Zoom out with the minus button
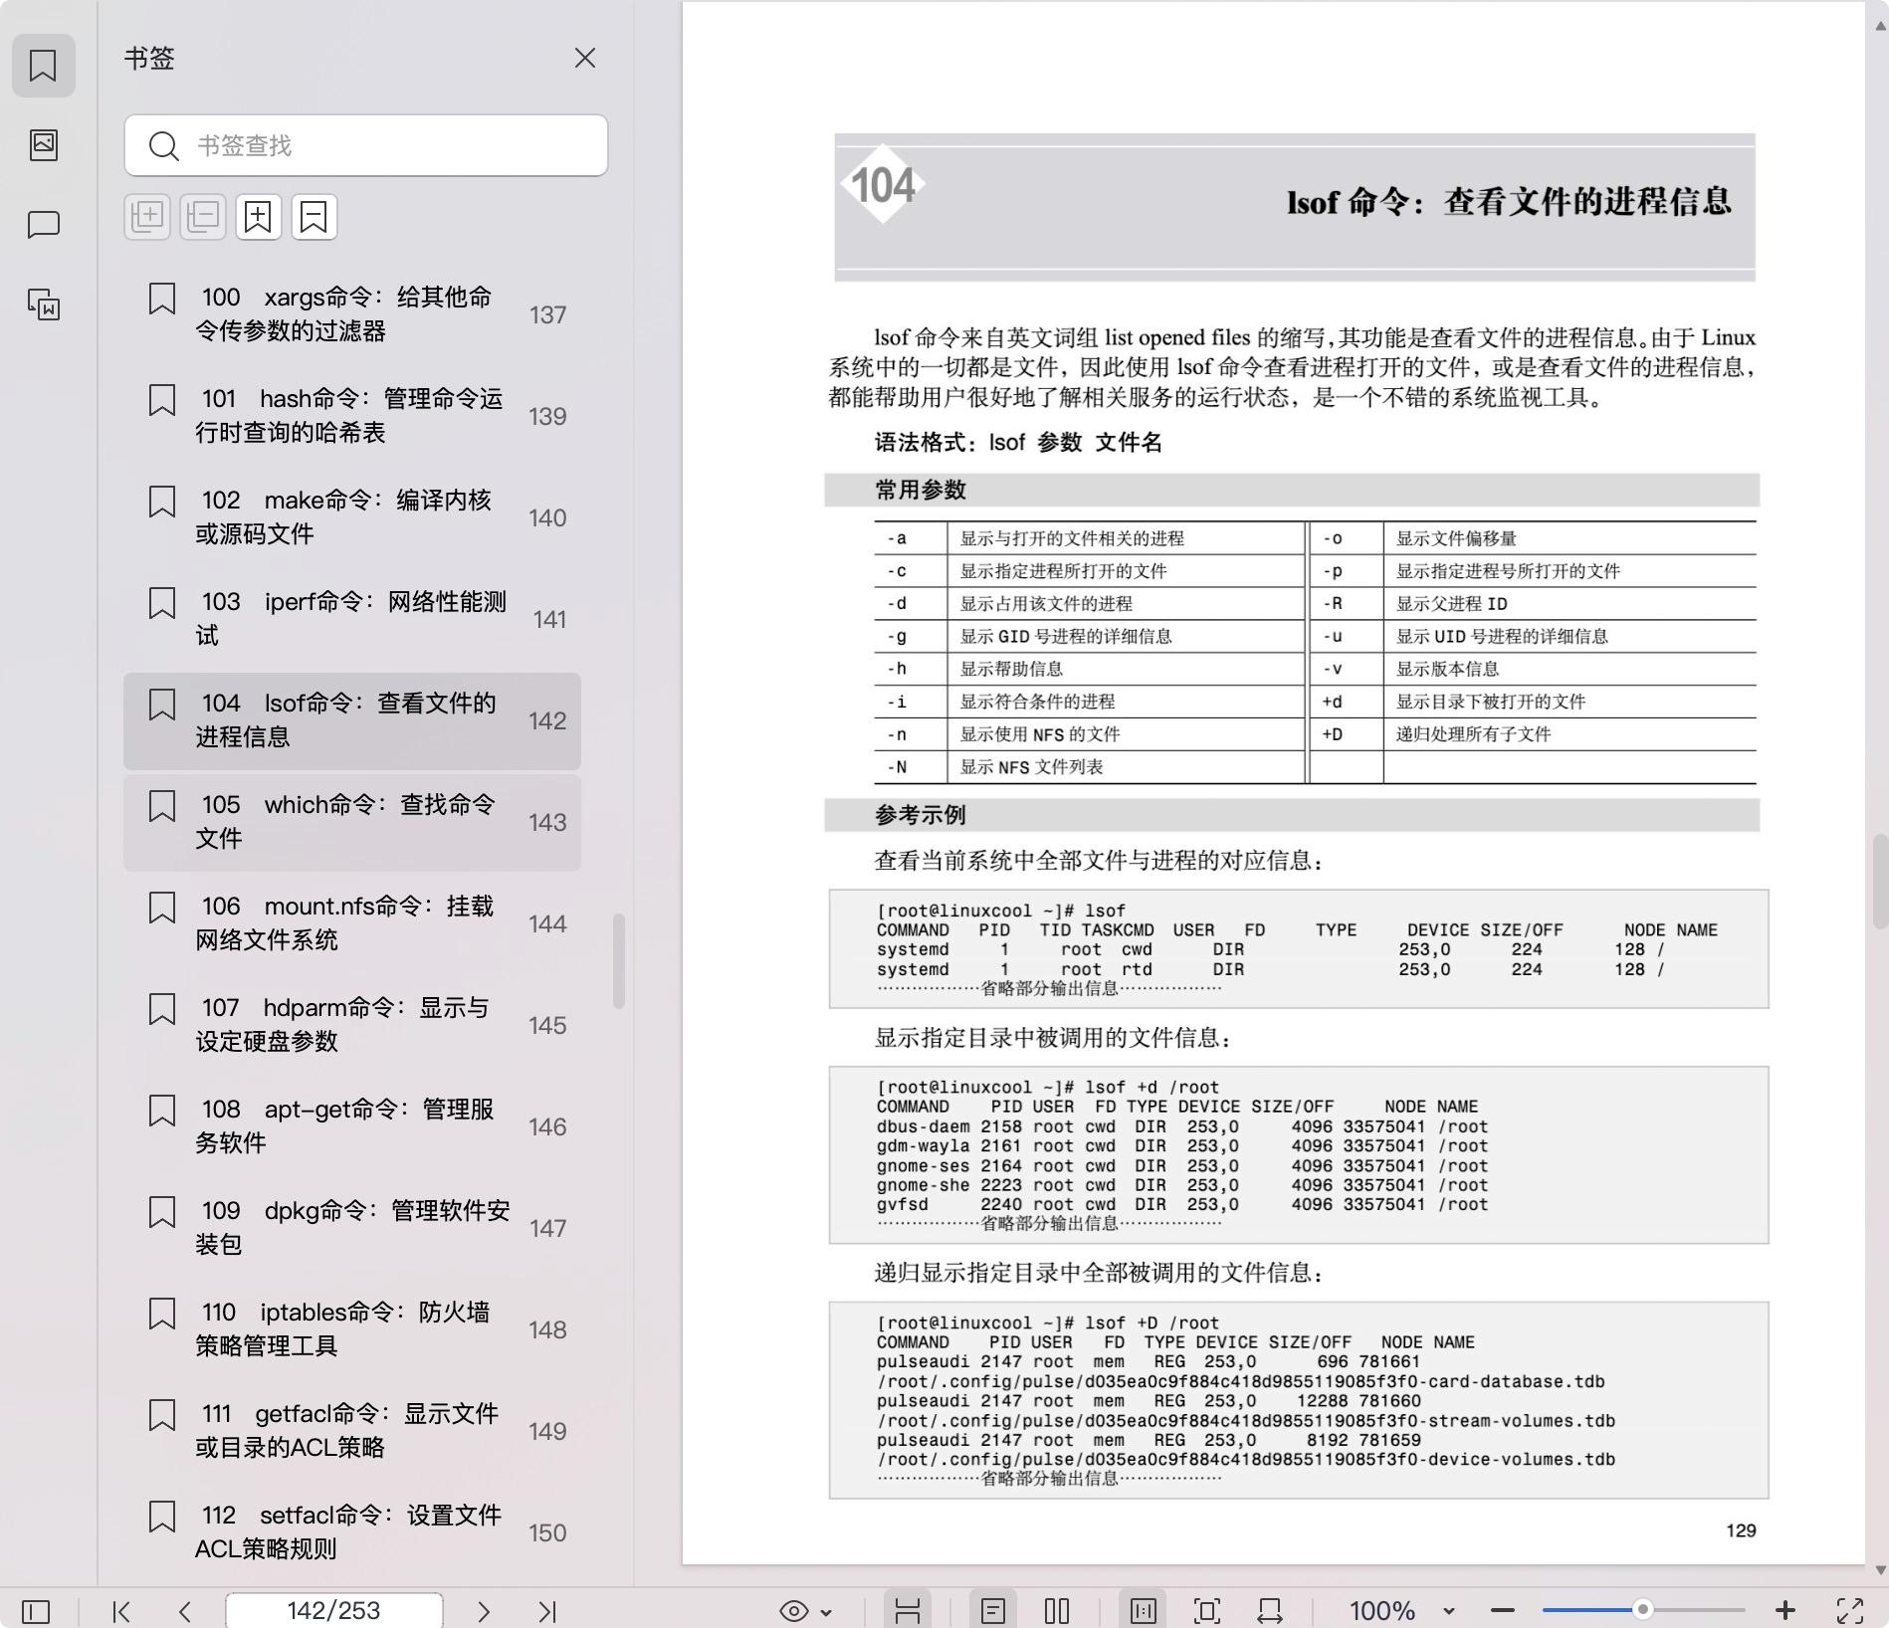 coord(1503,1611)
